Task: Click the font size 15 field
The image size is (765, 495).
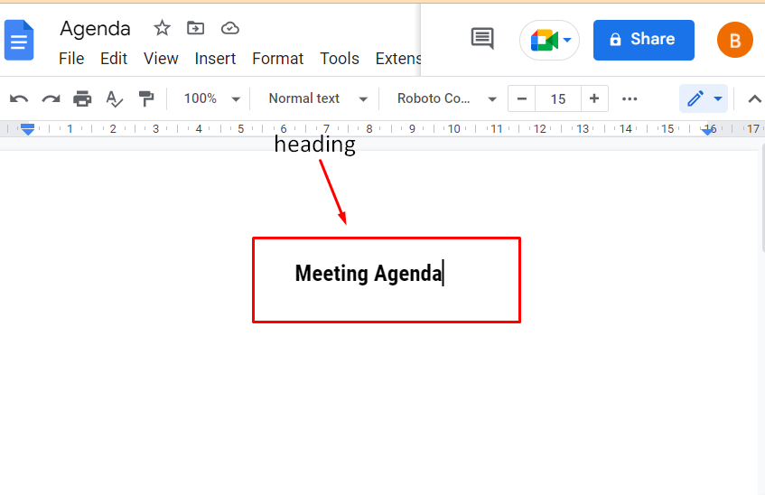Action: tap(558, 98)
